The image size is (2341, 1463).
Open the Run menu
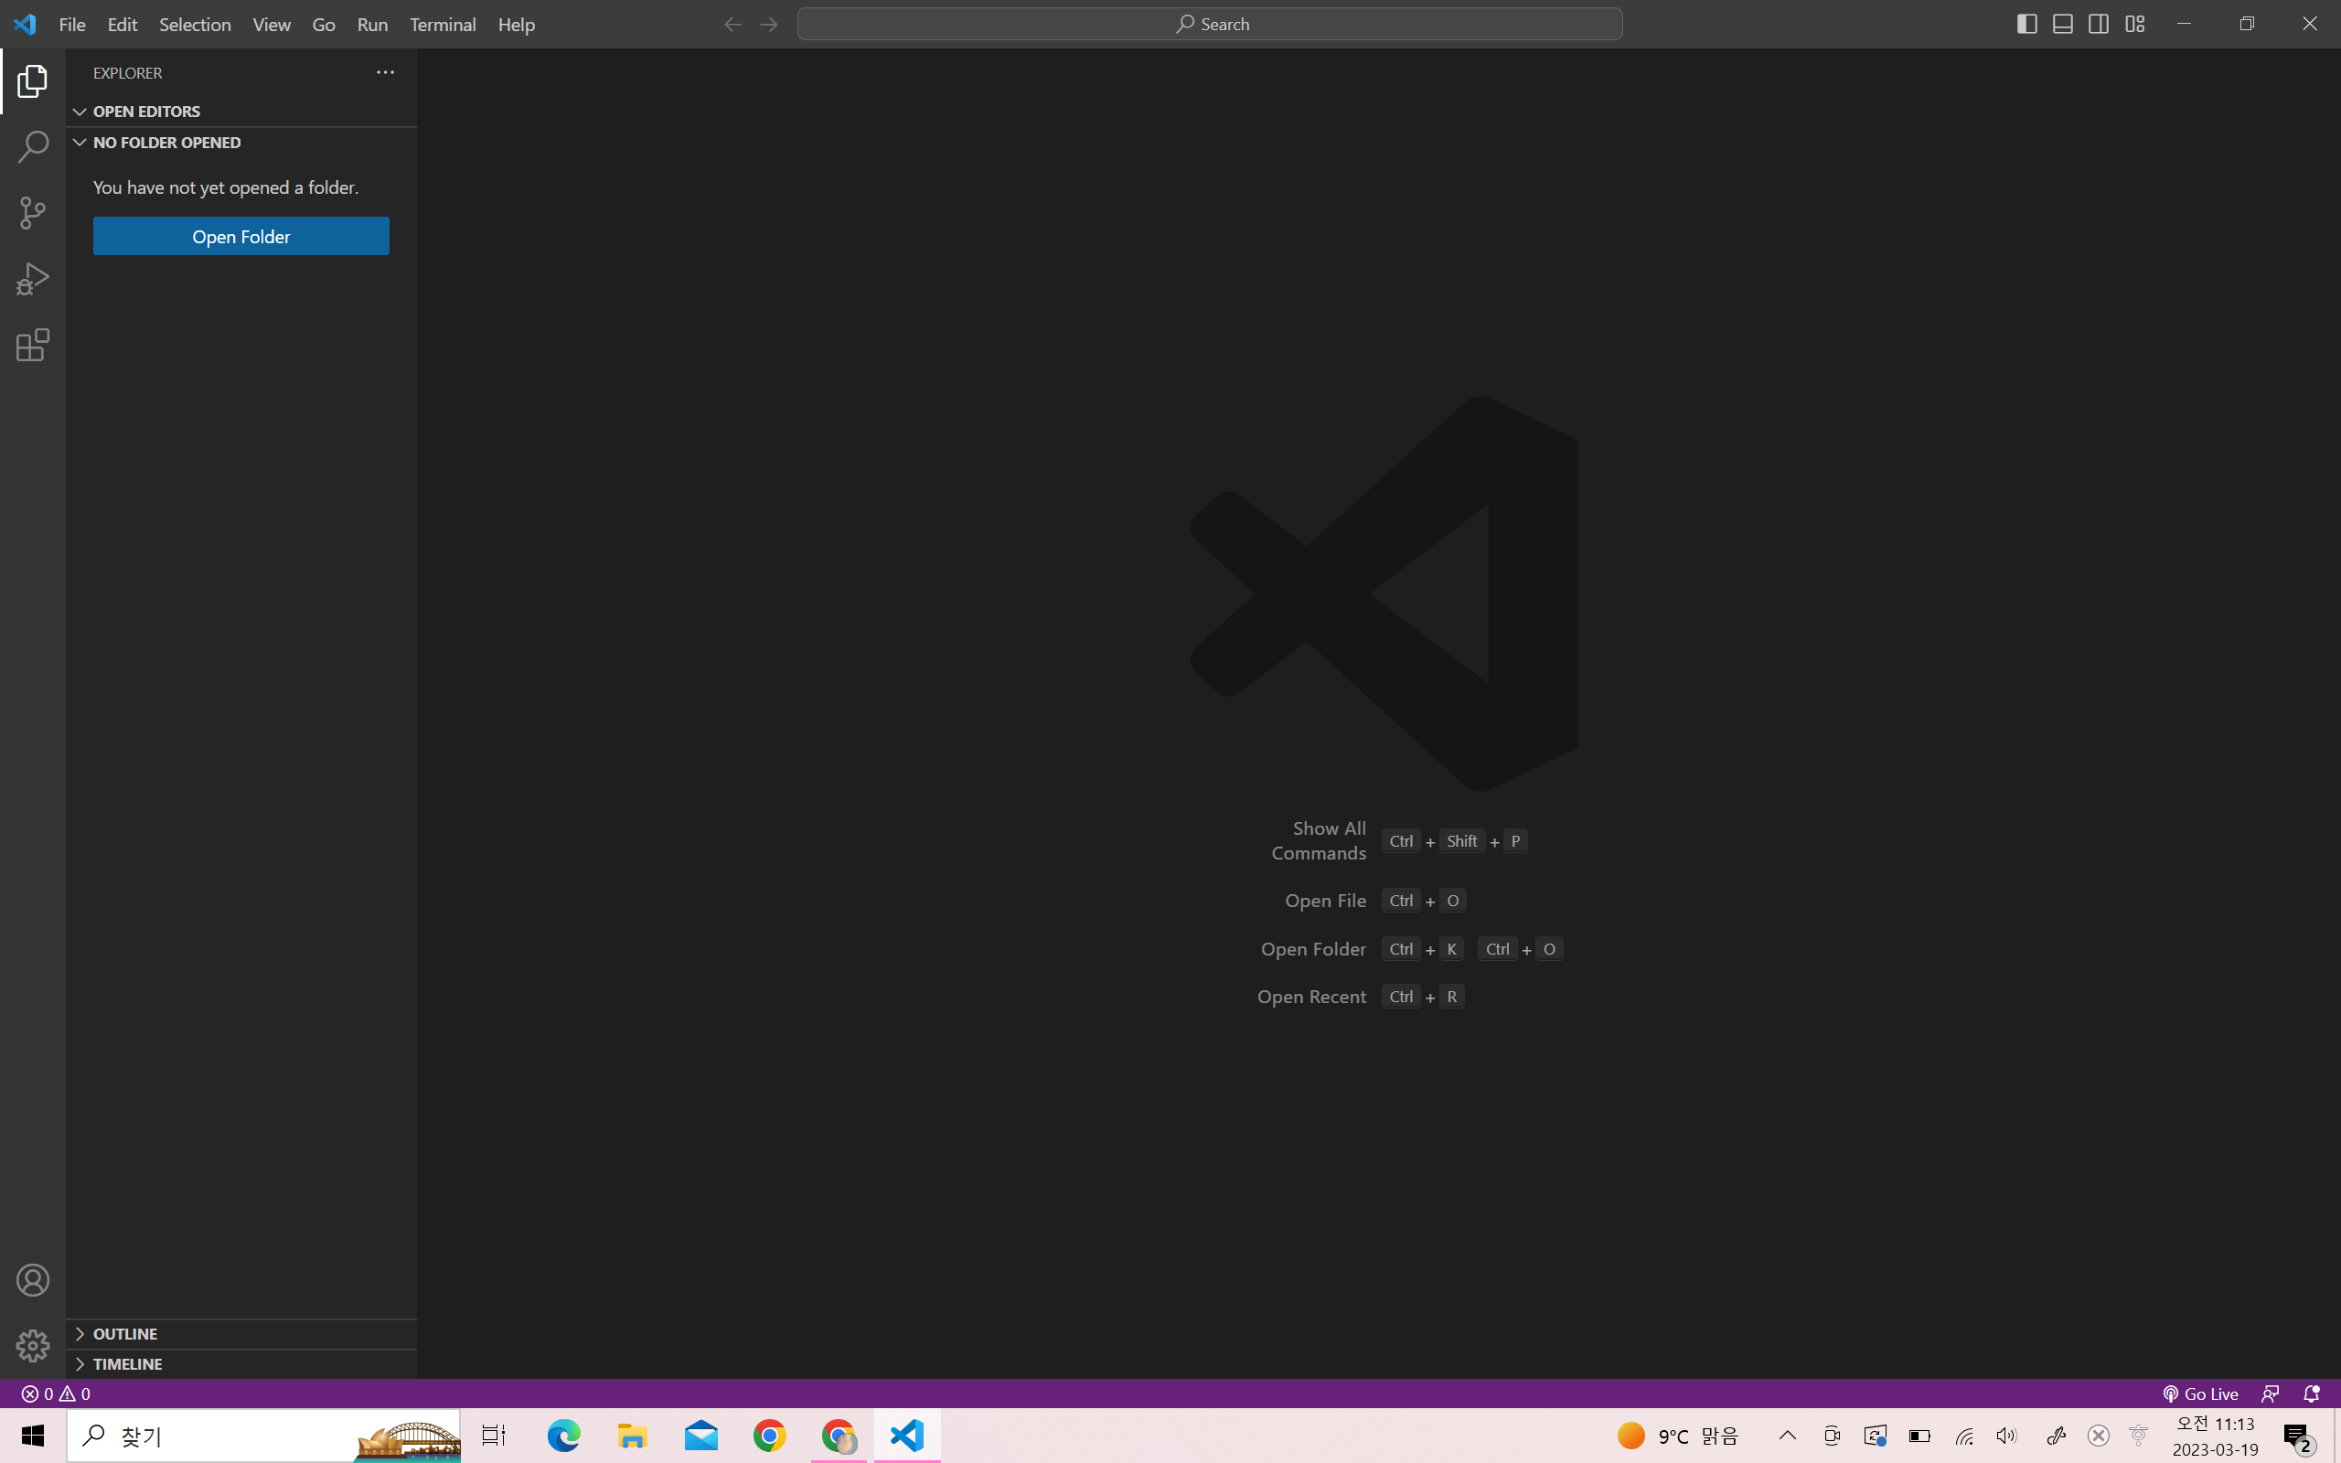click(x=372, y=24)
